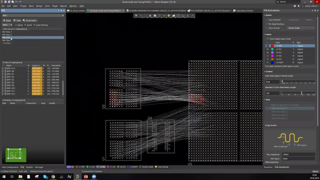This screenshot has width=320, height=180.
Task: Adjust Meander % Over Manhattan Length slider
Action: point(301,93)
